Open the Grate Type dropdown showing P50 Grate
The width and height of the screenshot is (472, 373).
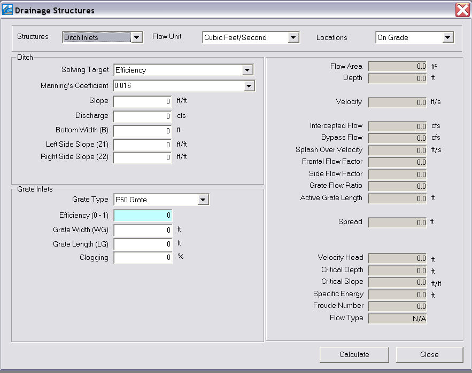(x=204, y=199)
